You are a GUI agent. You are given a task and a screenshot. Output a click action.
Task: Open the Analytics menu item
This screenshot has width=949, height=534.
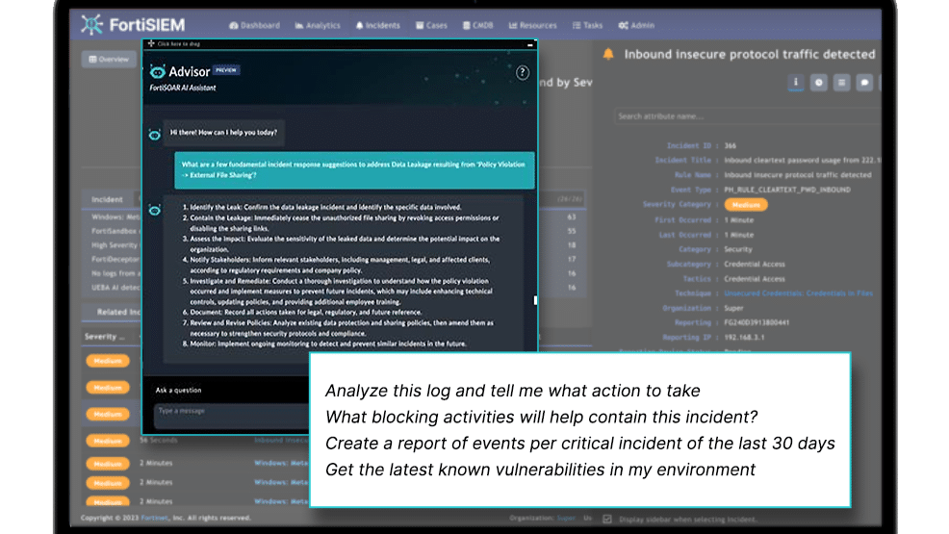tap(318, 25)
